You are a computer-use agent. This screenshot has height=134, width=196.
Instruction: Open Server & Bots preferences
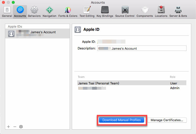pos(178,12)
